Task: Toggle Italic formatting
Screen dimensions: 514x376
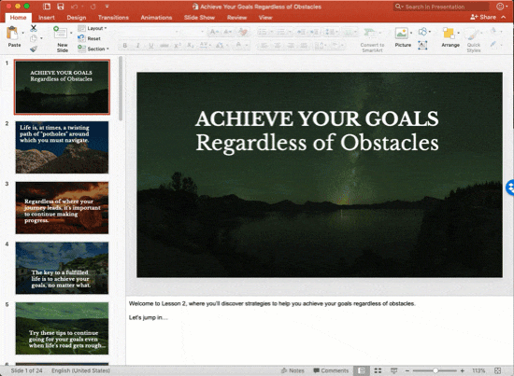Action: click(x=137, y=46)
